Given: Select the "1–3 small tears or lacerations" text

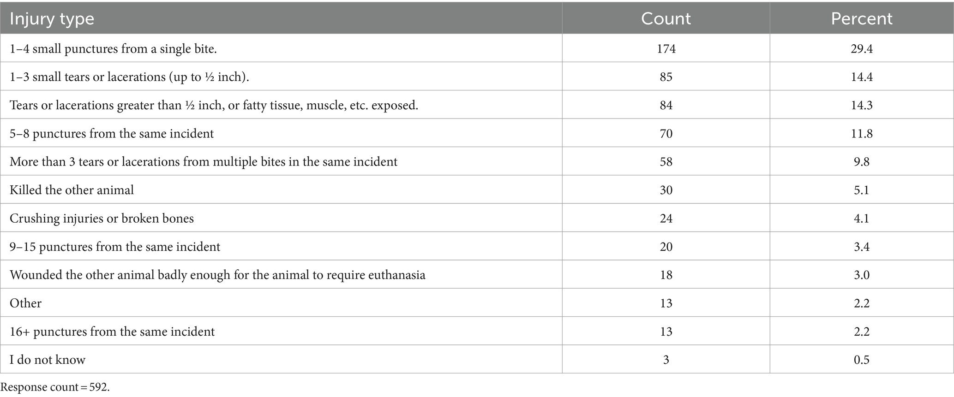Looking at the screenshot, I should [129, 77].
